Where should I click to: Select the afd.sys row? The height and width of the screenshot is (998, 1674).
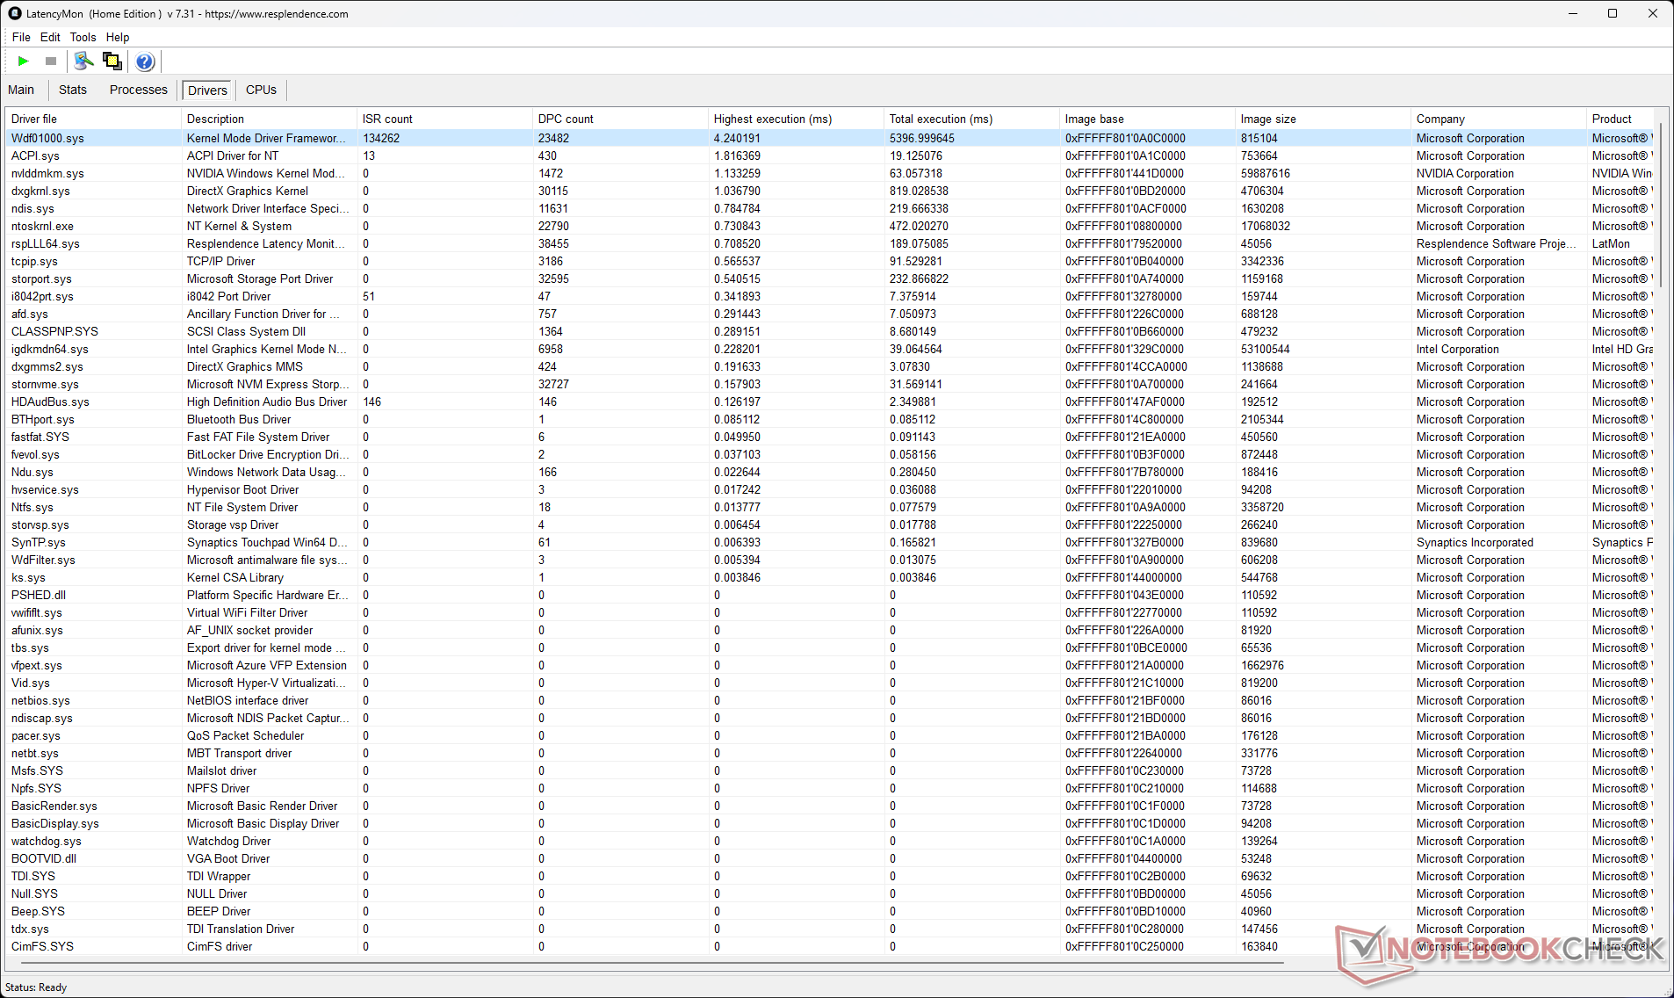click(x=830, y=314)
